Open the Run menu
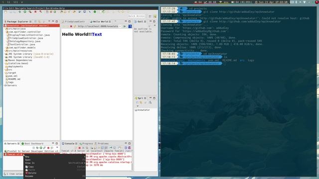The height and width of the screenshot is (179, 319). coord(47,8)
